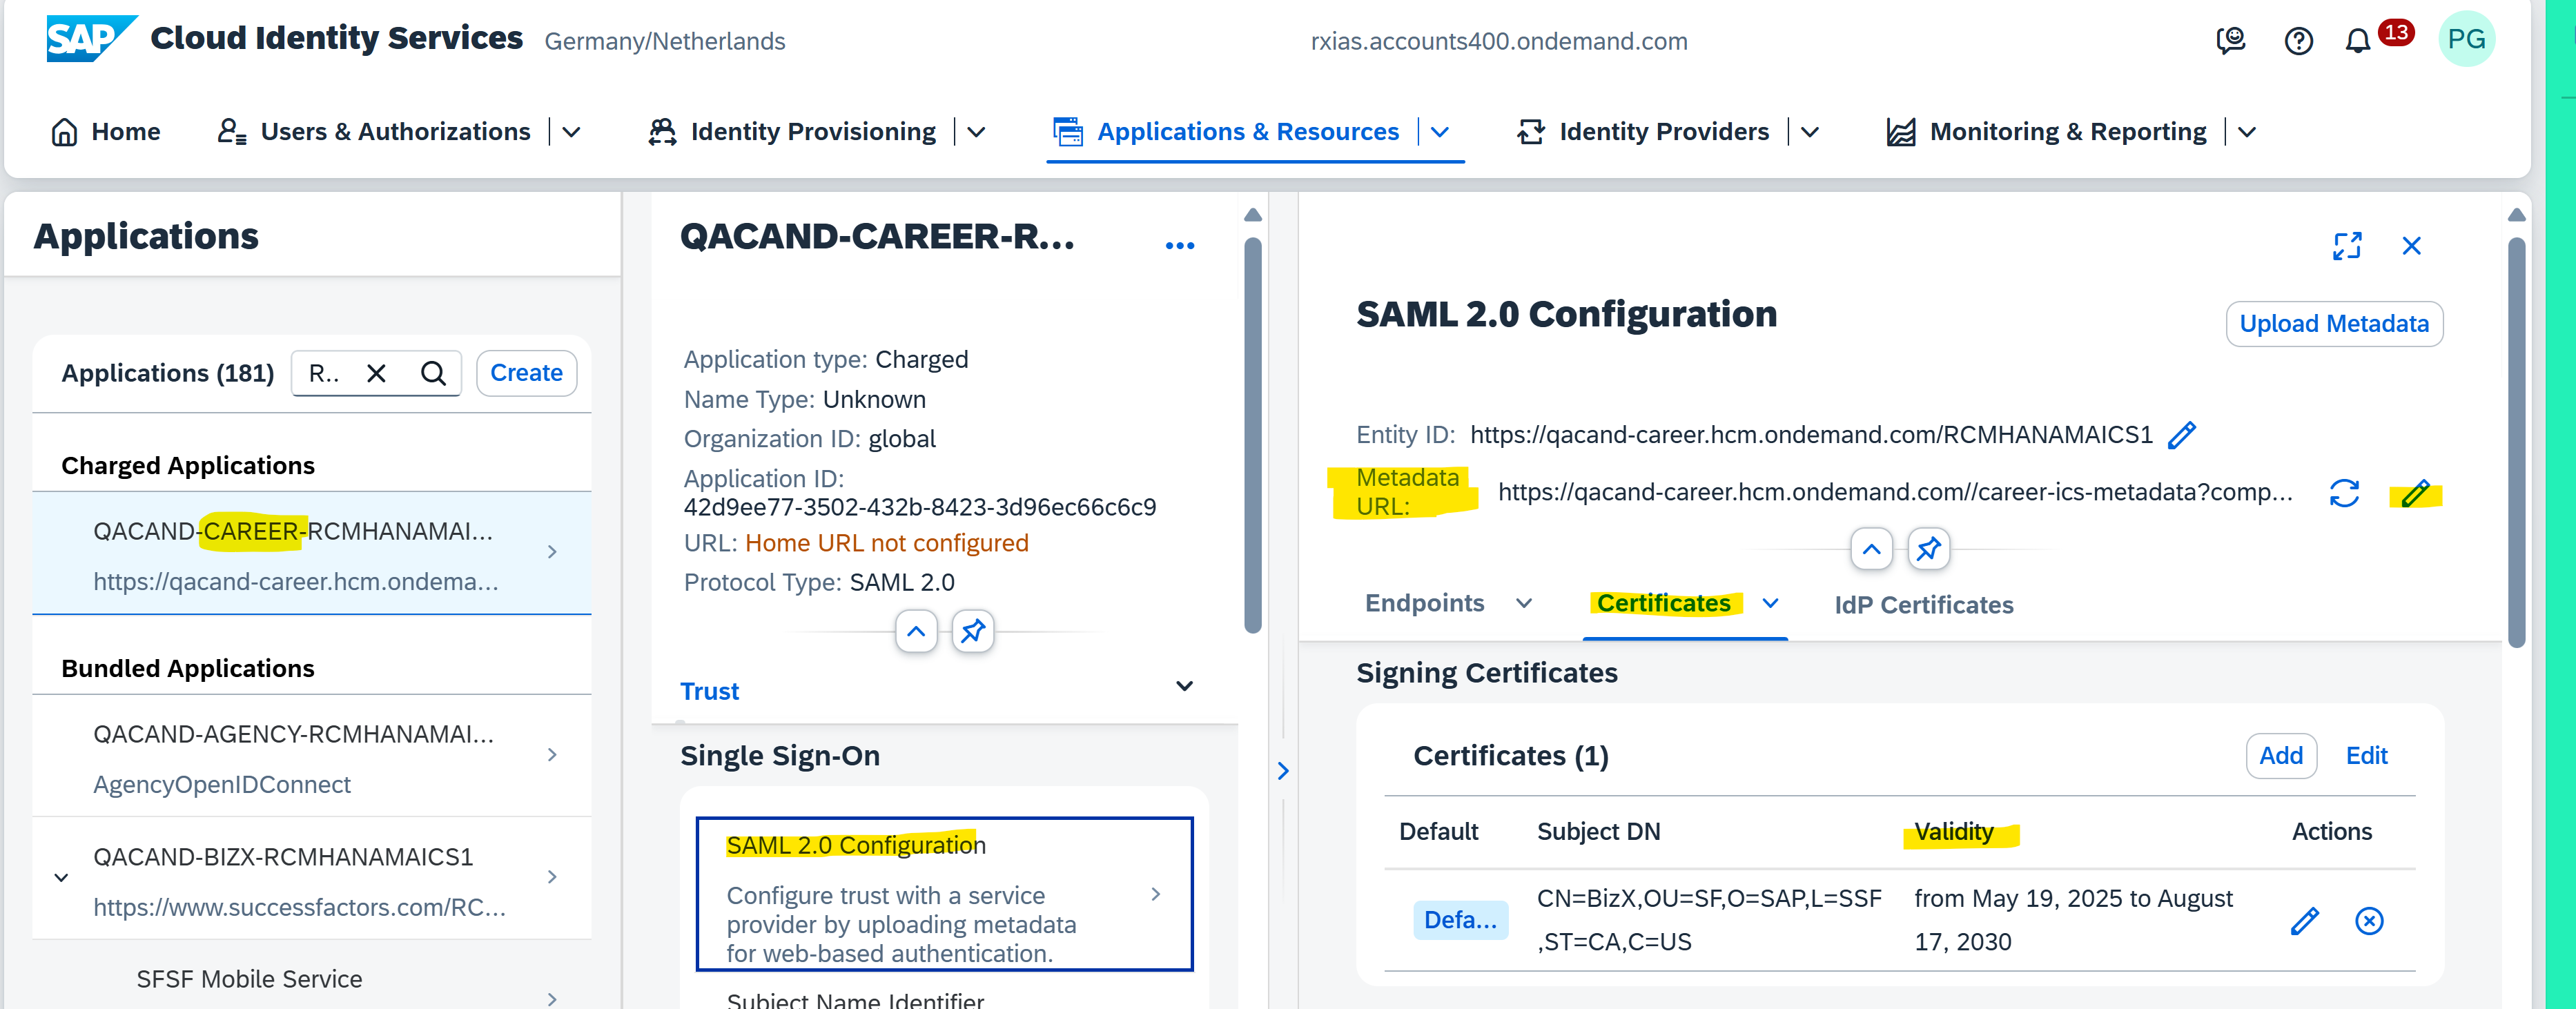Click the right panel vertical scrollbar
The height and width of the screenshot is (1009, 2576).
(x=2516, y=441)
